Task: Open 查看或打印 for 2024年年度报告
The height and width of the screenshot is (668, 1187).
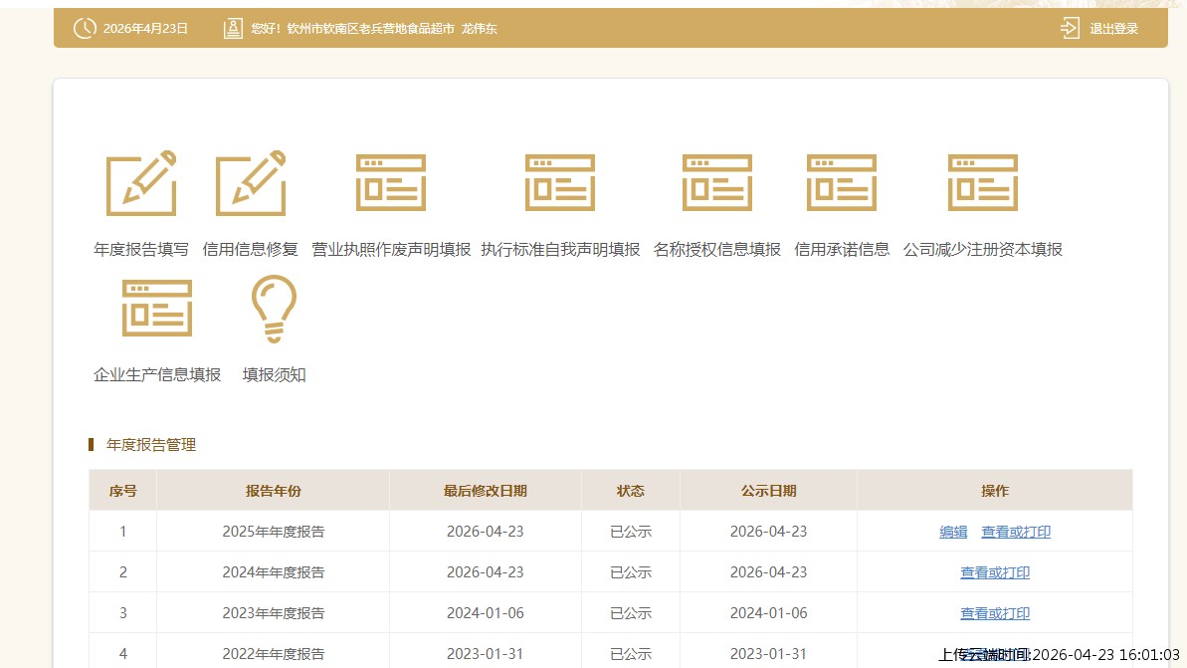Action: 995,573
